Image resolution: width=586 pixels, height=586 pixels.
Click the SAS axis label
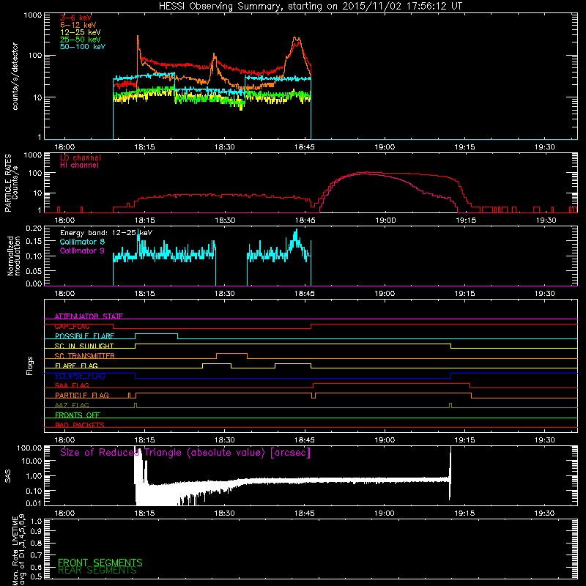click(x=8, y=476)
